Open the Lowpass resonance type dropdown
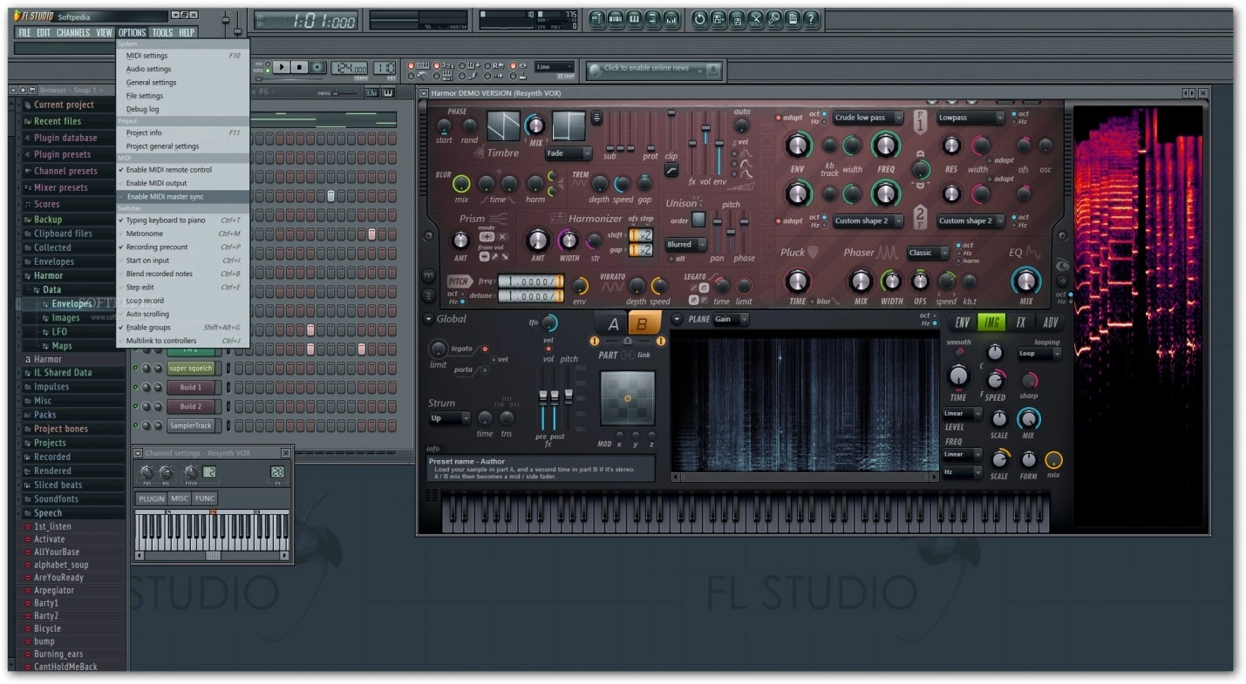This screenshot has width=1246, height=684. (x=970, y=118)
